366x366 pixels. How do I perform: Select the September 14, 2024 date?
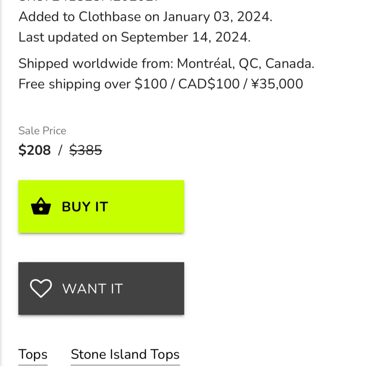pos(185,37)
